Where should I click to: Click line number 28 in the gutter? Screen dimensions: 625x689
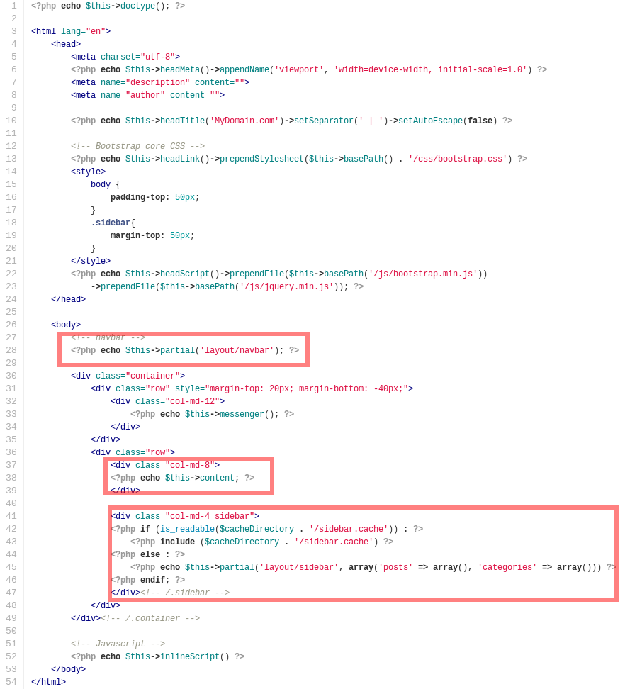tap(11, 351)
